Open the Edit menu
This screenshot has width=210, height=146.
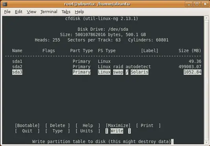click(x=19, y=12)
